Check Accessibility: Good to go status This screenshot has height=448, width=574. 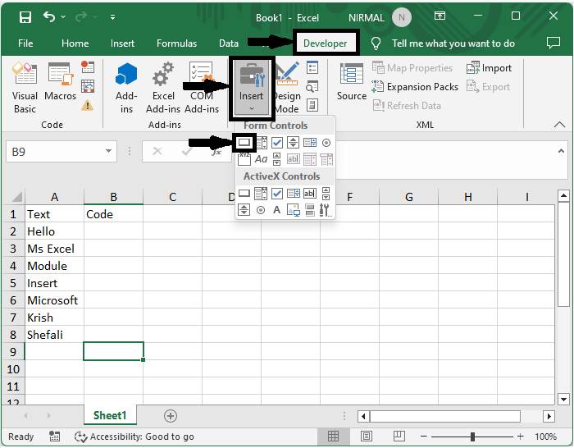coord(134,437)
